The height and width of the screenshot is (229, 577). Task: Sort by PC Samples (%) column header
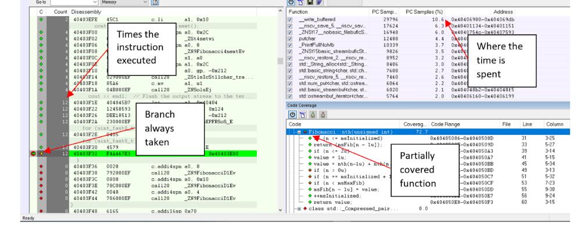(x=424, y=12)
